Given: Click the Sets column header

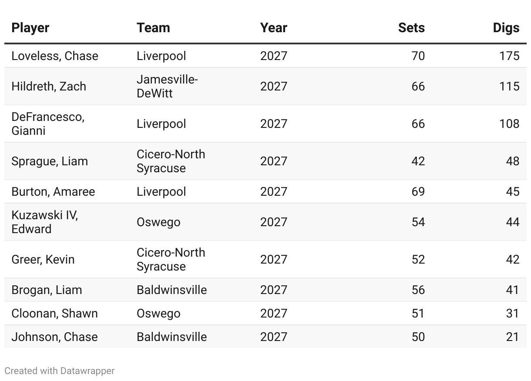Looking at the screenshot, I should click(x=411, y=28).
